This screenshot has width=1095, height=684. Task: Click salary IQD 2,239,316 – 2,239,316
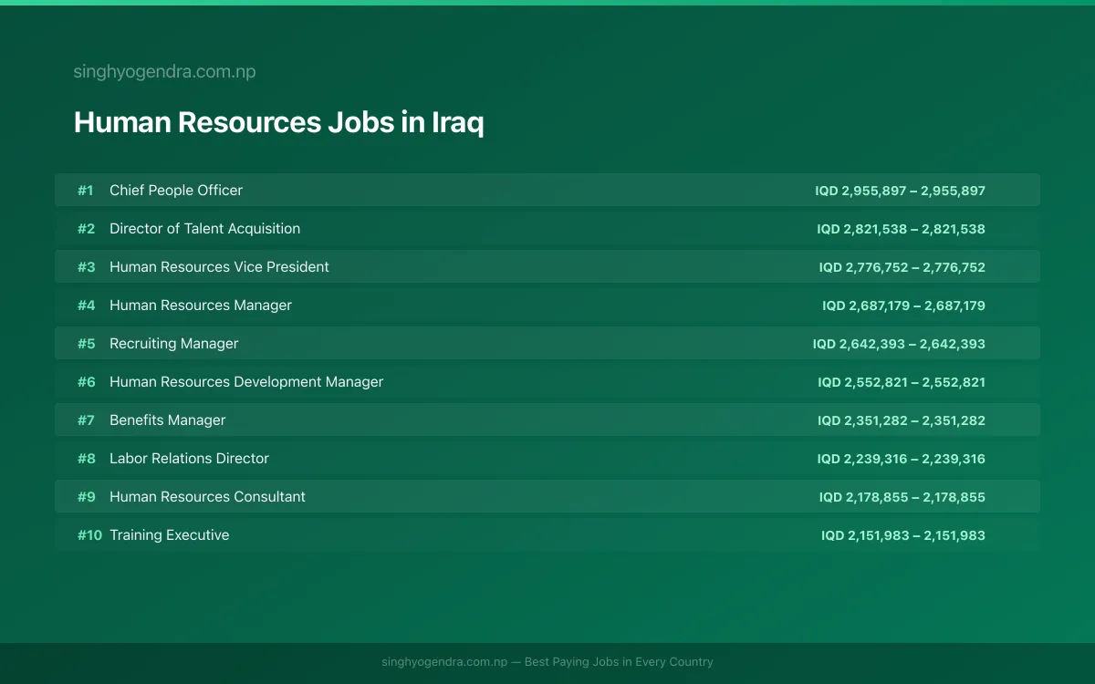[x=902, y=459]
